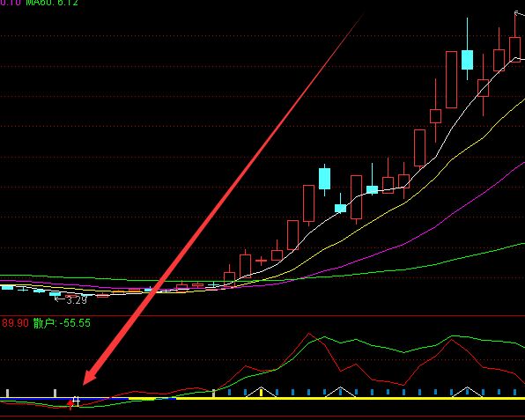Image resolution: width=525 pixels, height=420 pixels.
Task: Select the largest cyan candlestick near the top
Action: click(x=468, y=60)
